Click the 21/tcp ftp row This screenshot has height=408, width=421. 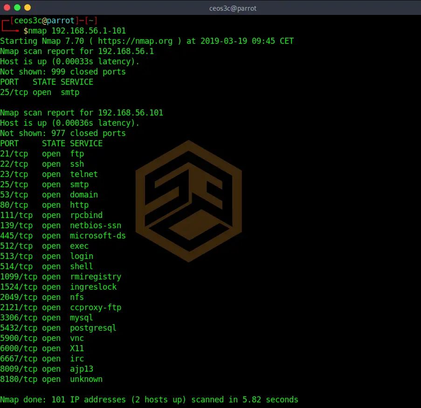click(42, 154)
